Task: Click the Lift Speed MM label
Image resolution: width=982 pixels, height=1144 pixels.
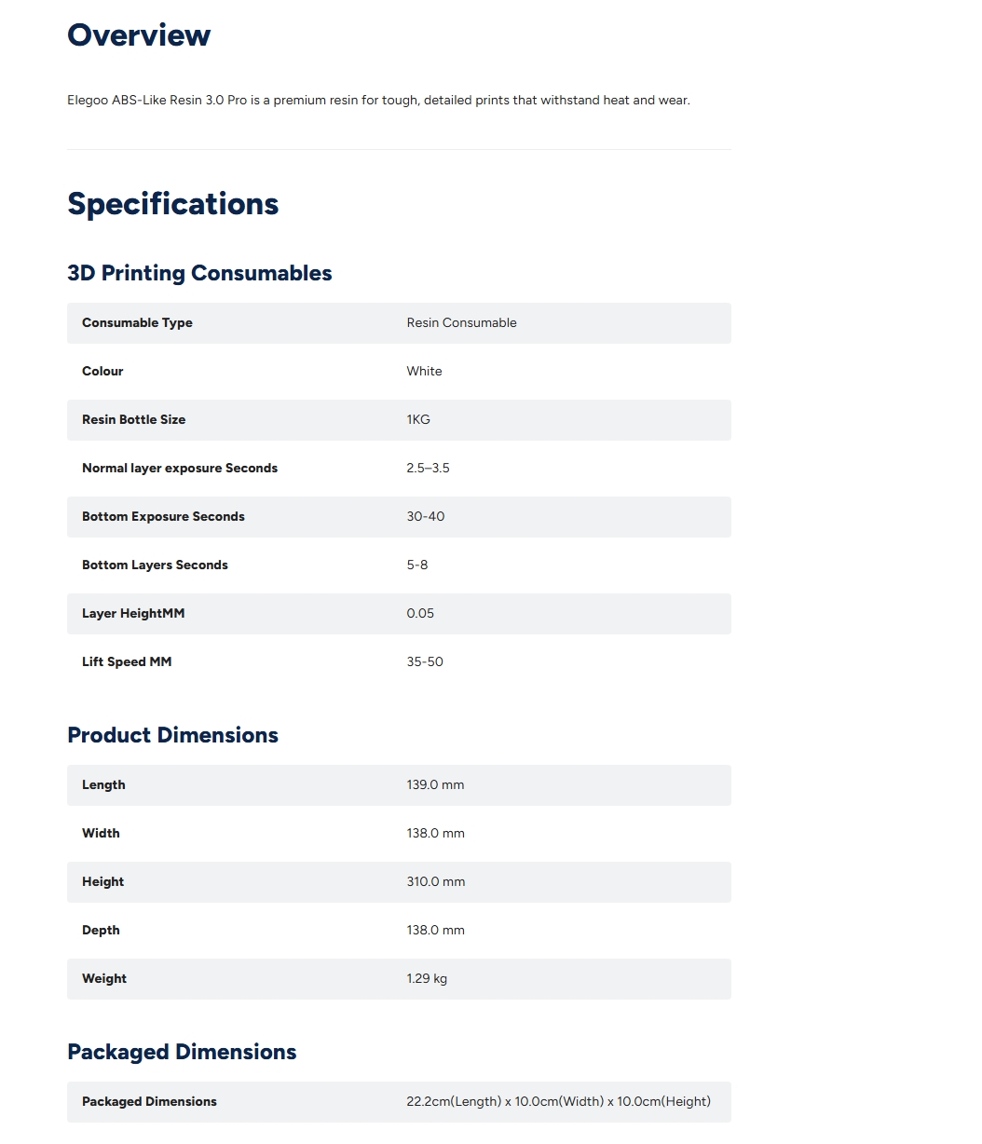Action: [x=127, y=662]
